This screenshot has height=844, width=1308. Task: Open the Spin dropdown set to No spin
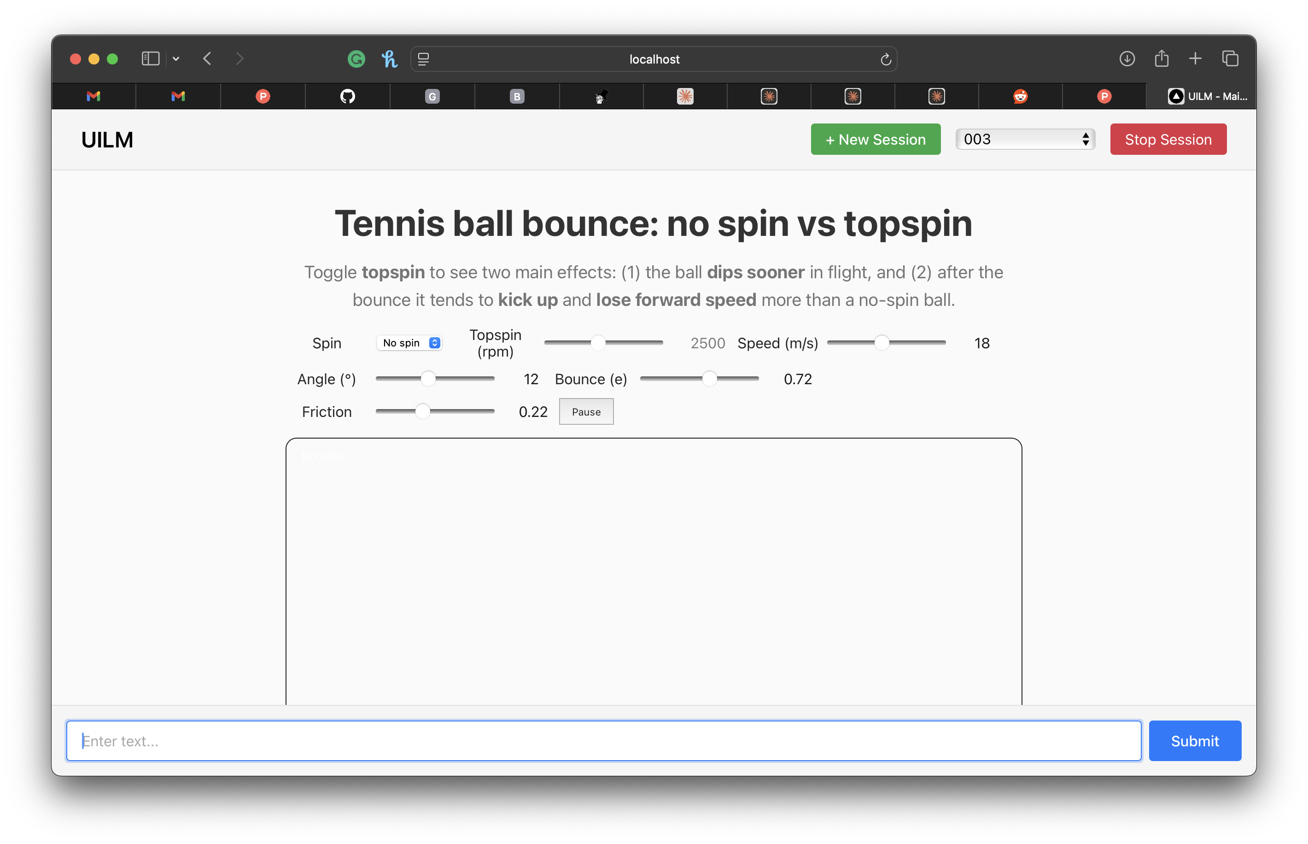[409, 343]
